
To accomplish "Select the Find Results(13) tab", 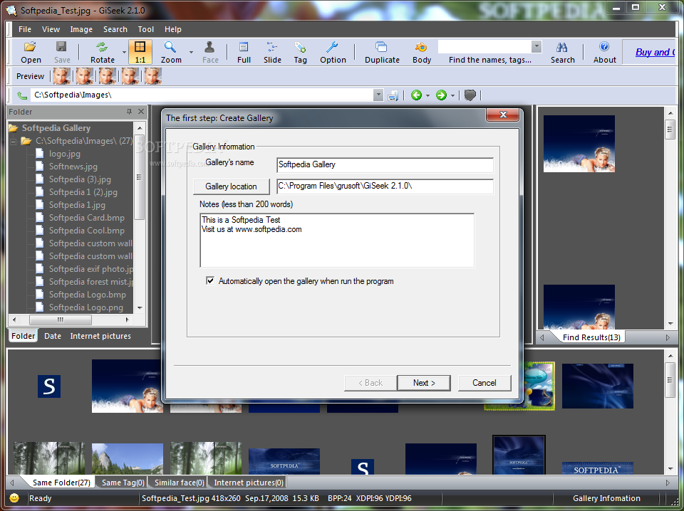I will (591, 337).
